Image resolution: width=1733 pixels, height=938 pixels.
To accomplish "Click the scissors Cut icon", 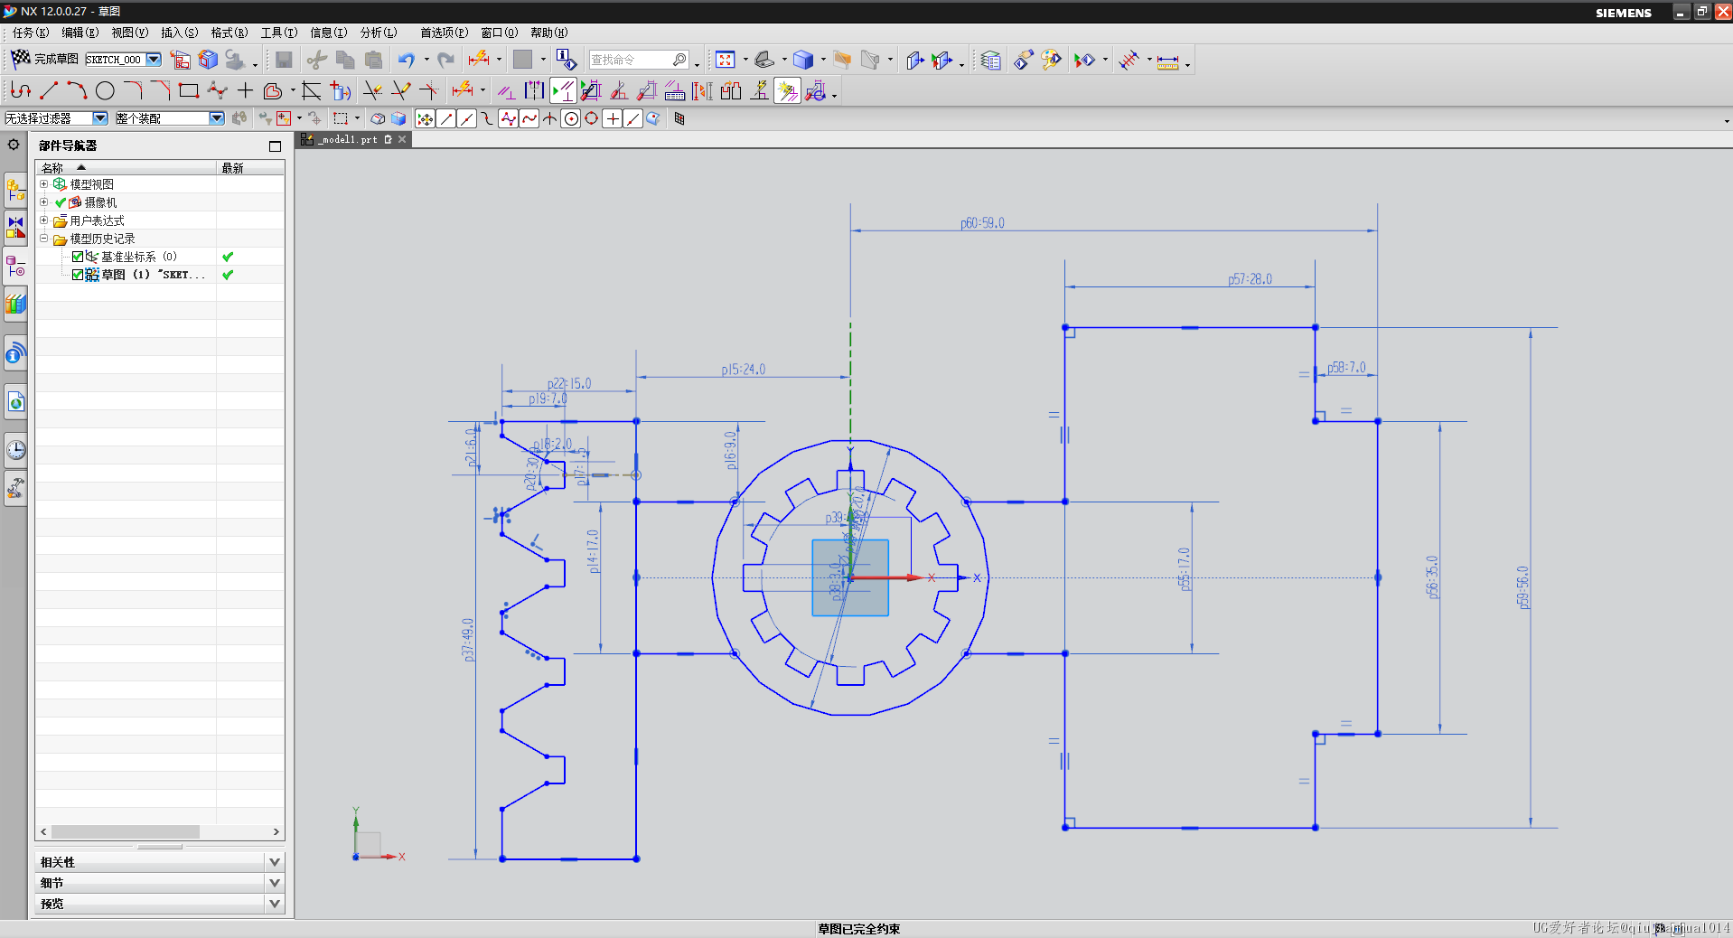I will pos(316,60).
